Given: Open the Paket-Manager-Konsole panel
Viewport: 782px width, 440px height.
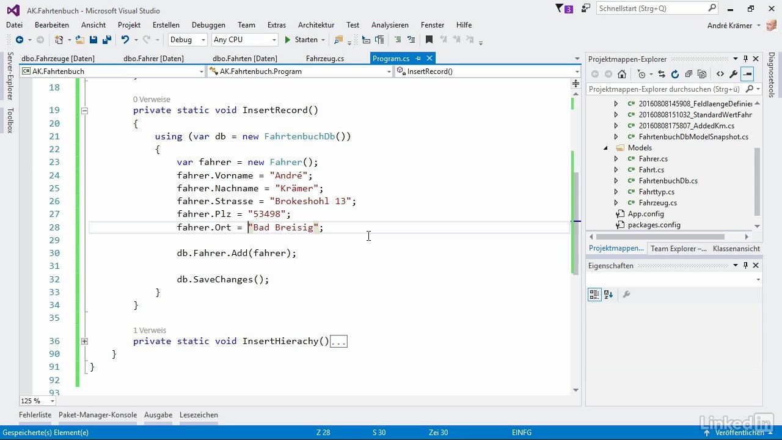Looking at the screenshot, I should 98,415.
